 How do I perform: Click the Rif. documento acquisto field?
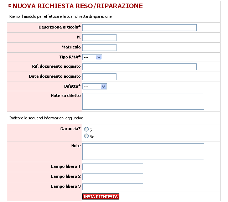pos(139,67)
